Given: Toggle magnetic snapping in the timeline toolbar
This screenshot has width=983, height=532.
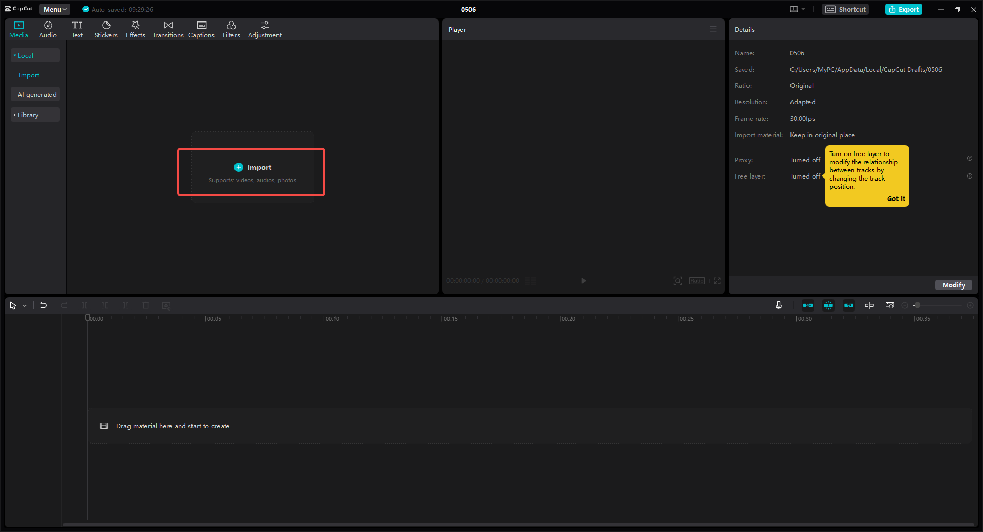Looking at the screenshot, I should pyautogui.click(x=828, y=305).
